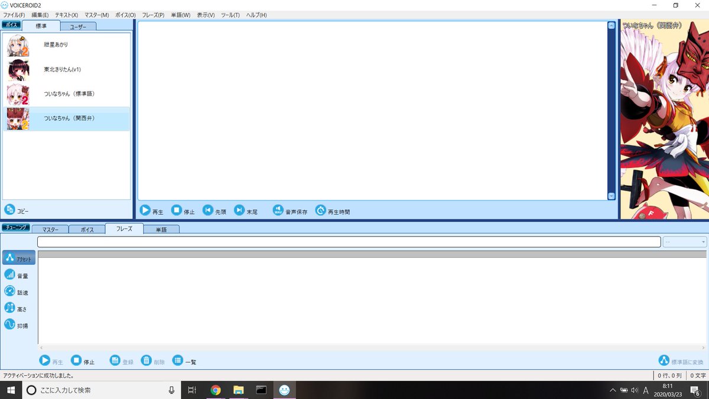The height and width of the screenshot is (399, 709).
Task: Open the notification center icon
Action: click(x=695, y=390)
